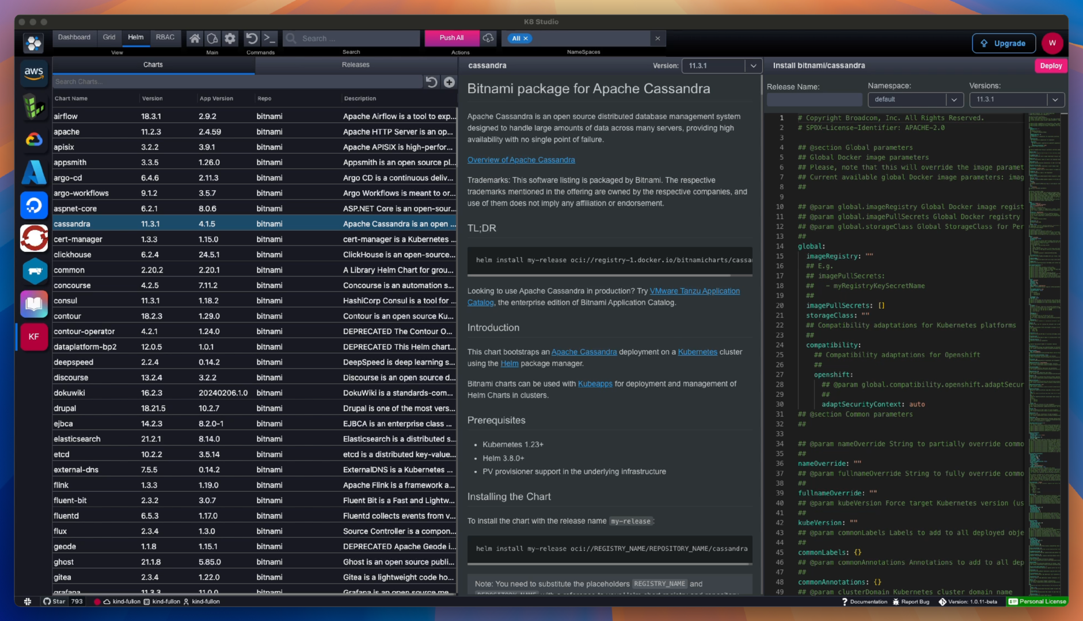Select the Google Cloud icon in sidebar
Viewport: 1083px width, 621px height.
(34, 139)
